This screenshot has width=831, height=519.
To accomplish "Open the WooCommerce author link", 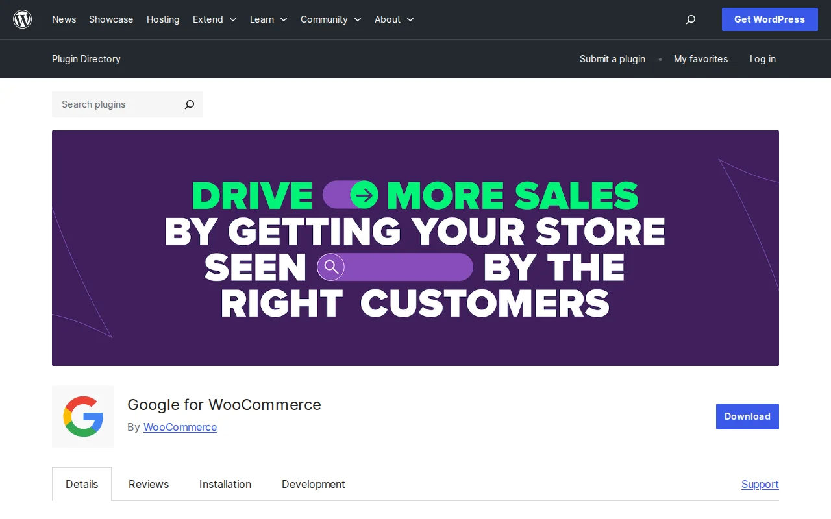I will (x=180, y=427).
